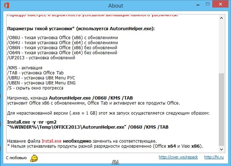
Task: Click the С любовью label
Action: 16,158
